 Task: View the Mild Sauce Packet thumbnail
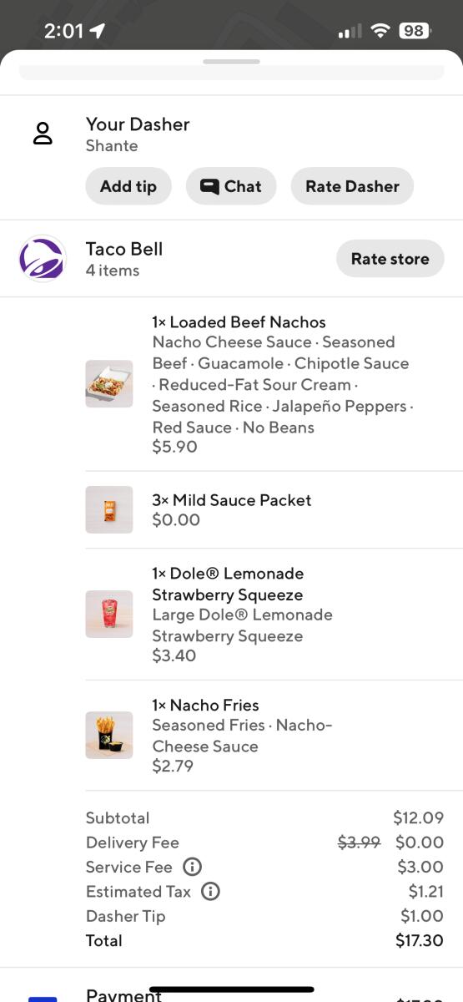point(109,510)
